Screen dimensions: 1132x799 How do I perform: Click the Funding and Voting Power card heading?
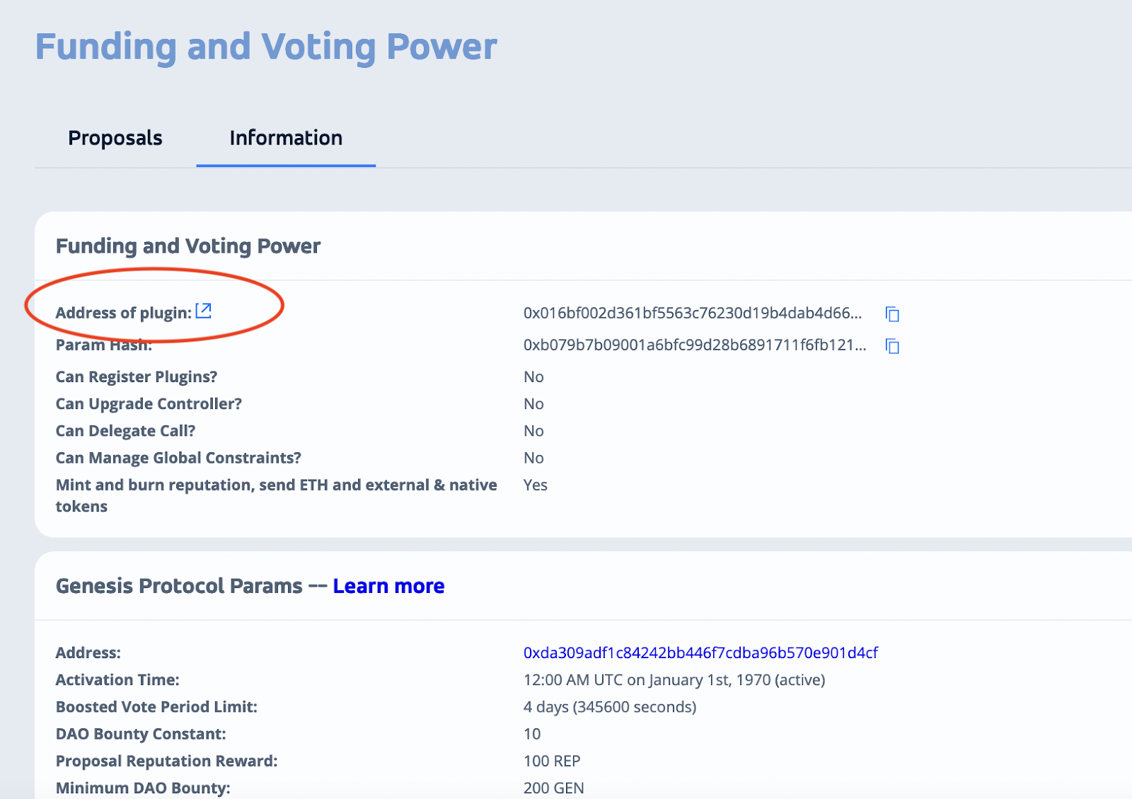[x=188, y=246]
